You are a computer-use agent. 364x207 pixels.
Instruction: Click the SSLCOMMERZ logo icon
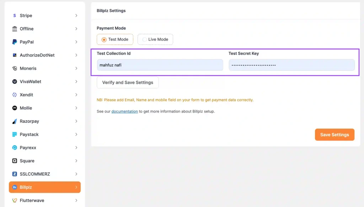click(15, 174)
